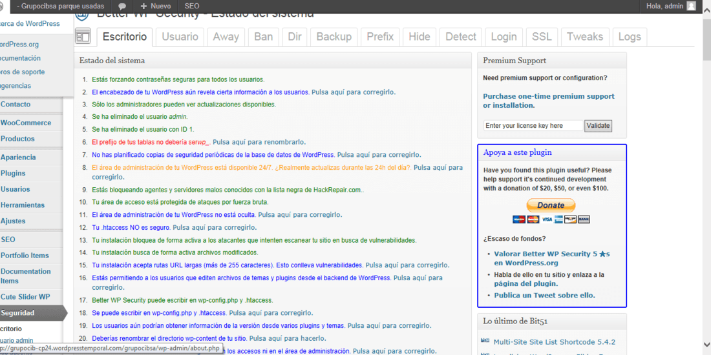
Task: Click the Better WP Security shield icon
Action: pos(82,15)
